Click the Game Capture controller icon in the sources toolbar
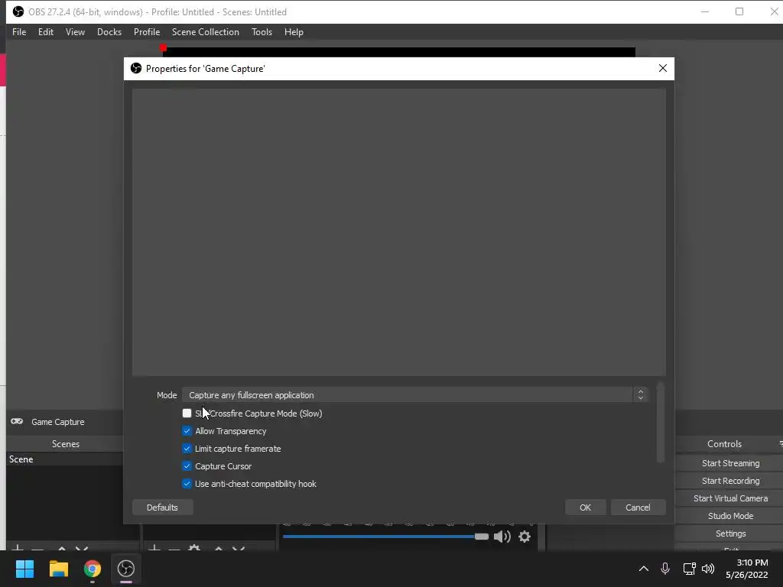The width and height of the screenshot is (783, 587). point(17,421)
